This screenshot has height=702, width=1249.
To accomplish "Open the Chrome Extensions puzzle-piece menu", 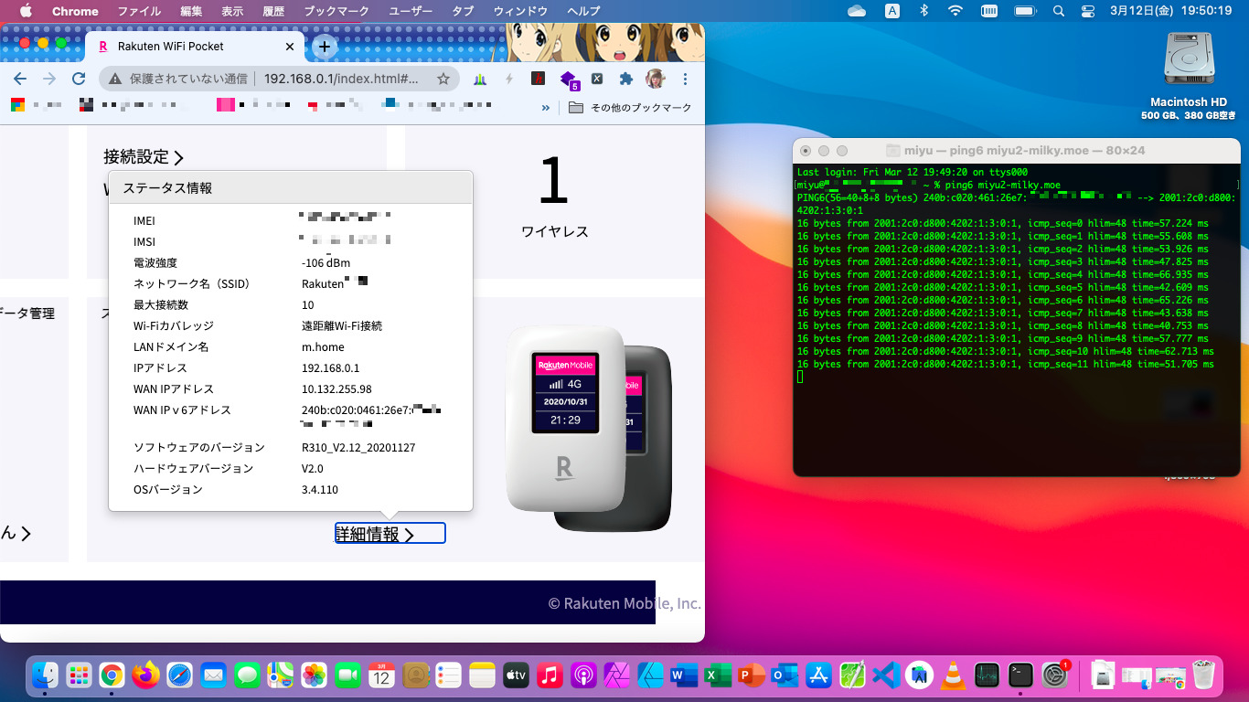I will coord(626,80).
